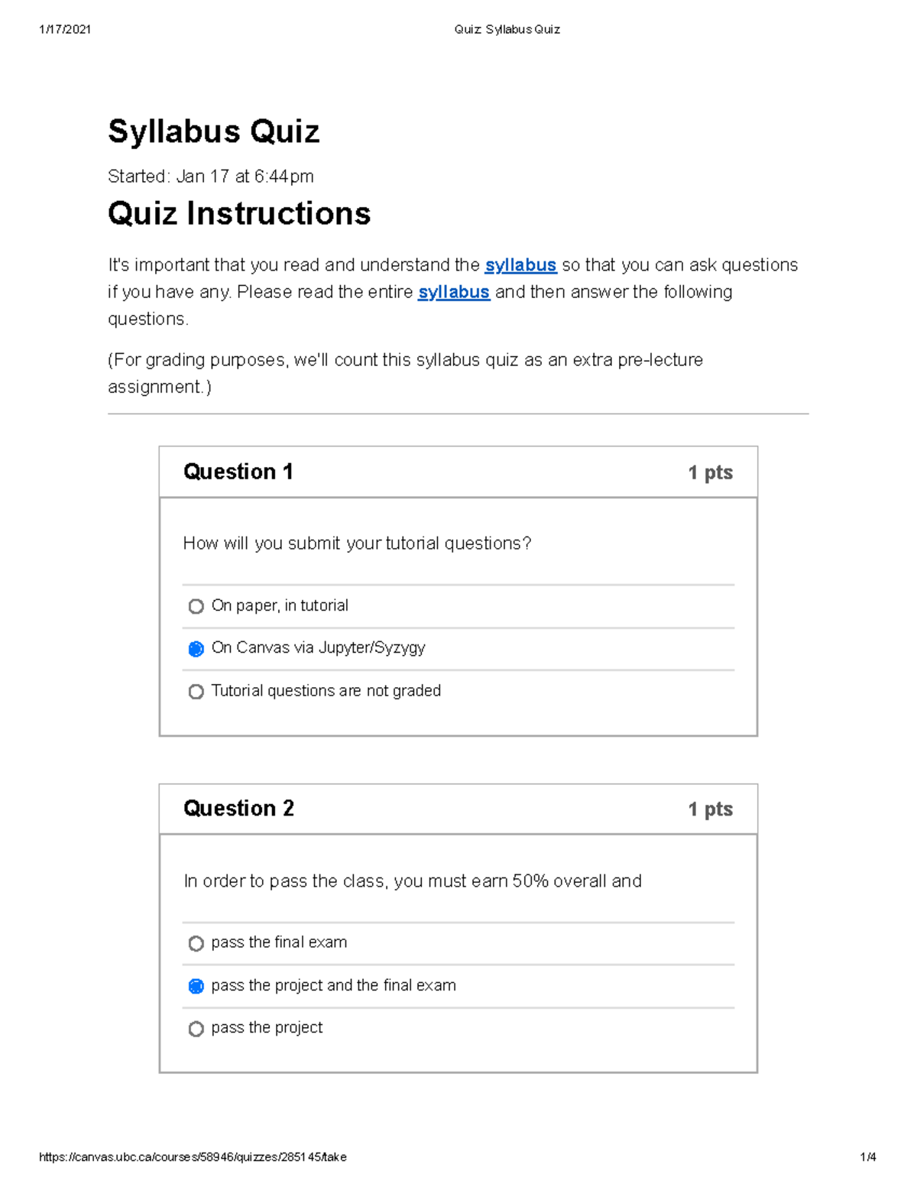Screen dimensions: 917x1187
Task: Open the first syllabus hyperlink
Action: point(520,265)
